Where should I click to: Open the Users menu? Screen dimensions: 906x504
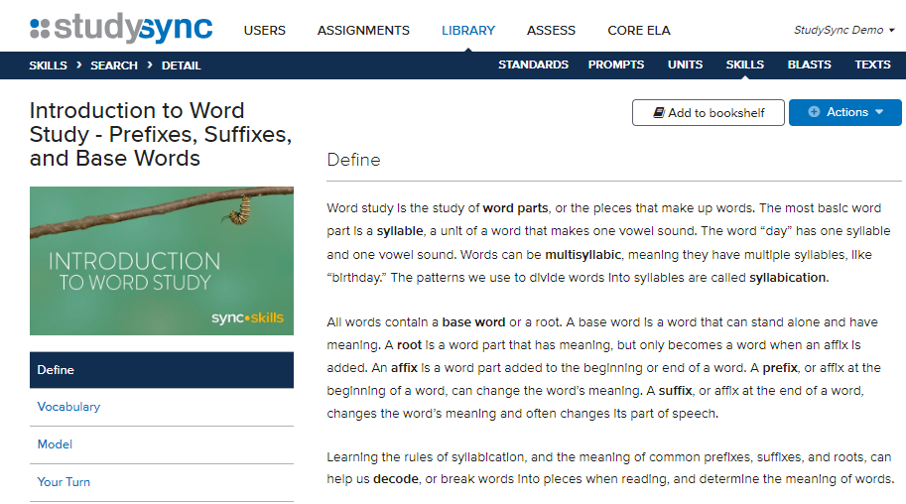pyautogui.click(x=265, y=30)
